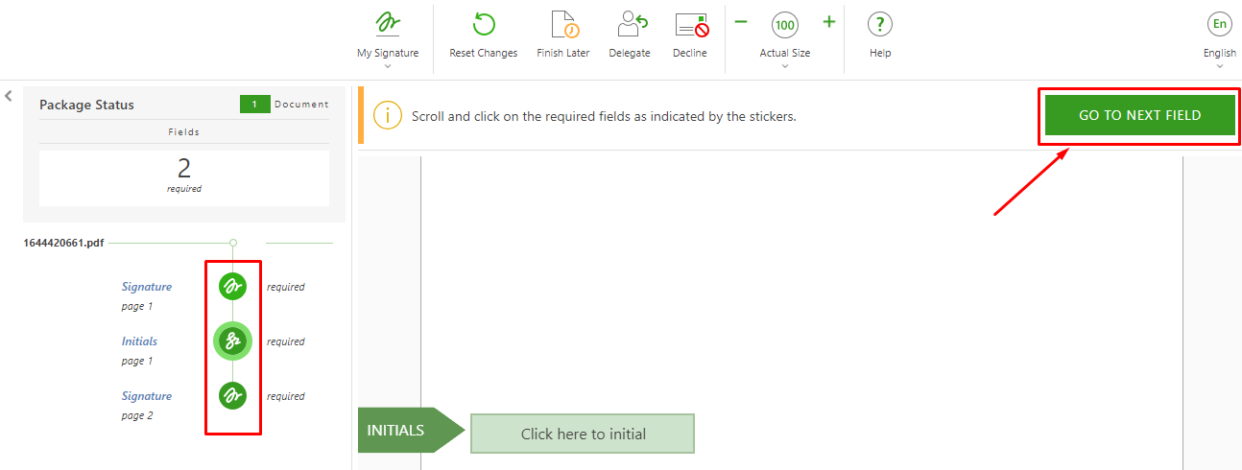
Task: Select the highlighted Initials marker icon
Action: tap(233, 341)
